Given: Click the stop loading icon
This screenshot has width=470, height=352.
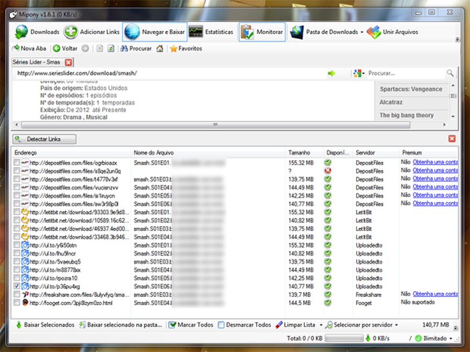Looking at the screenshot, I should click(100, 49).
